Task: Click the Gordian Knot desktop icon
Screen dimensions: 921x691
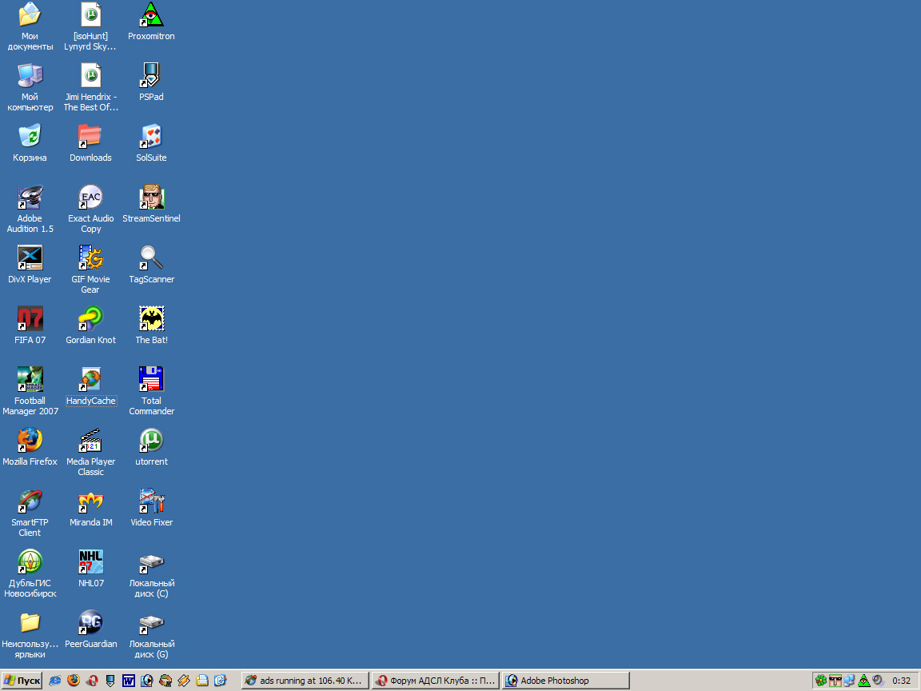Action: click(90, 319)
